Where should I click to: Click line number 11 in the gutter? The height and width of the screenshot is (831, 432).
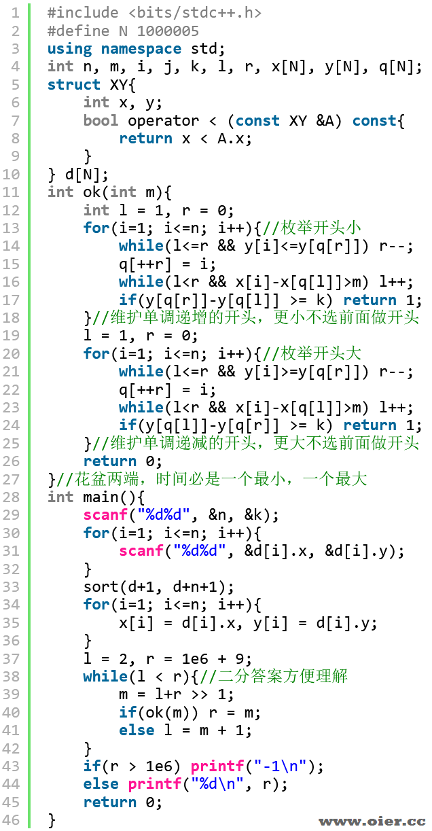pos(12,192)
